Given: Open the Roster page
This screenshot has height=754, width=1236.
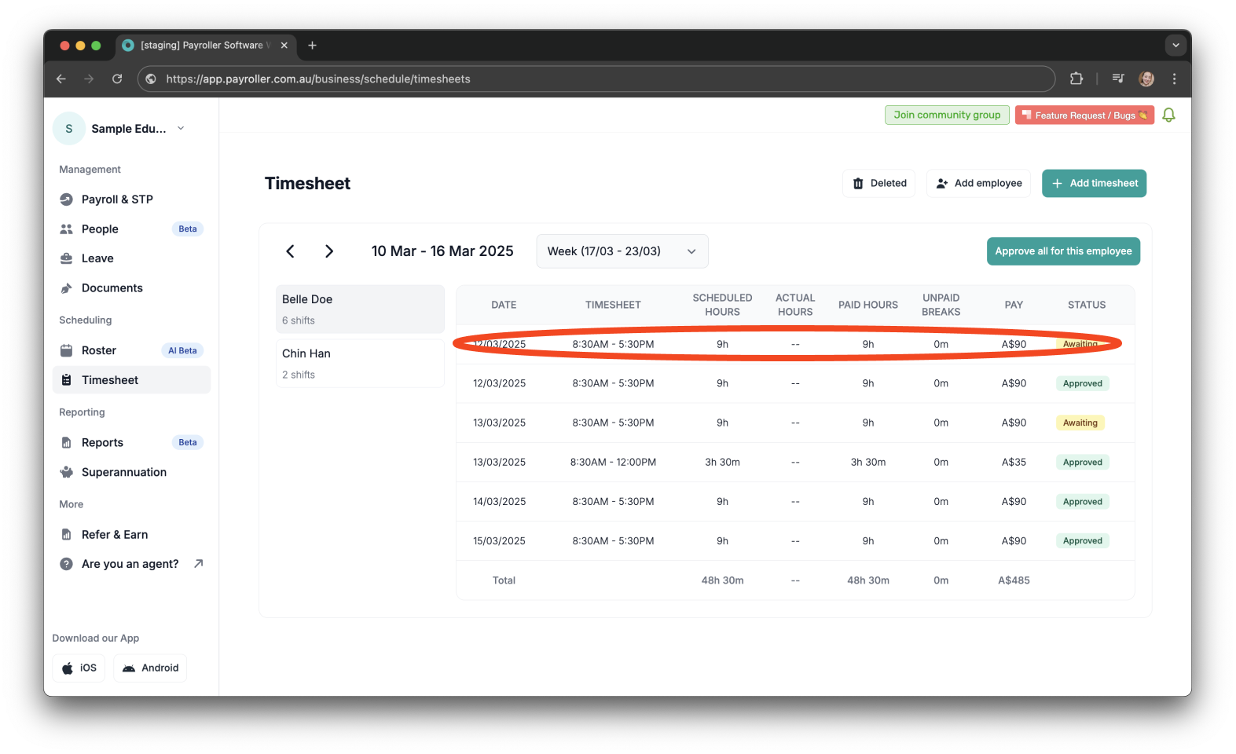Looking at the screenshot, I should point(131,350).
